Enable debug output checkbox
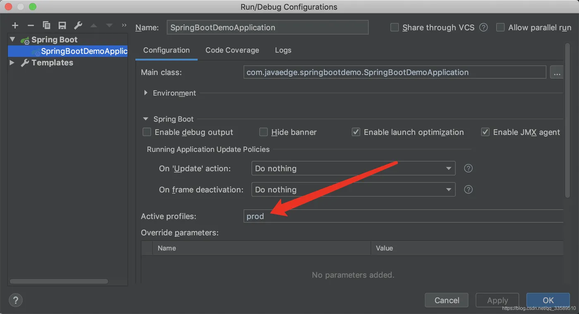The height and width of the screenshot is (314, 579). (147, 132)
